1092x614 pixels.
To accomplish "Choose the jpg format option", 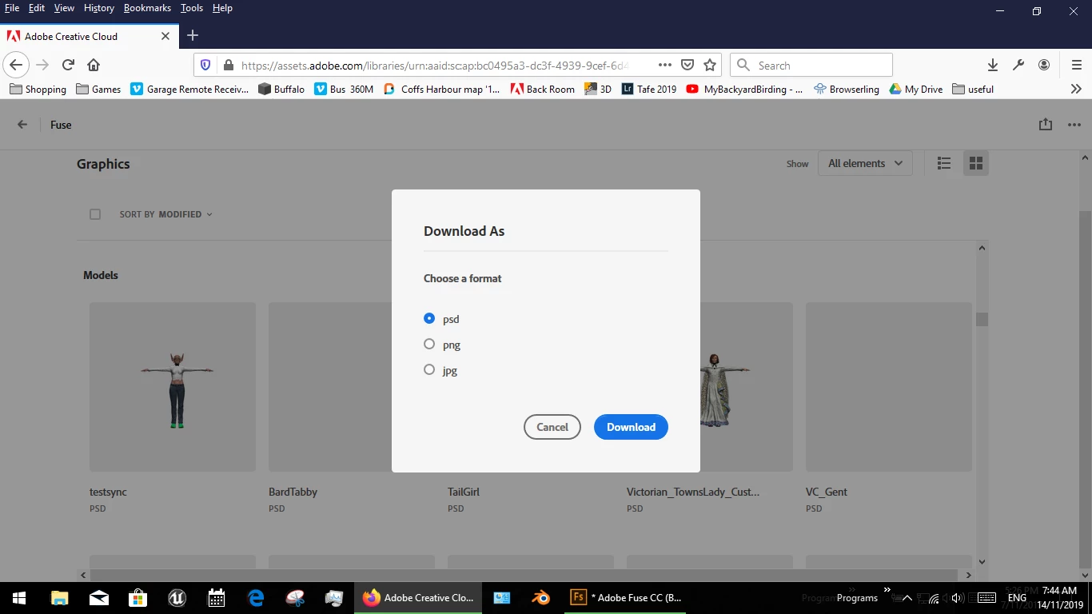I will (429, 369).
